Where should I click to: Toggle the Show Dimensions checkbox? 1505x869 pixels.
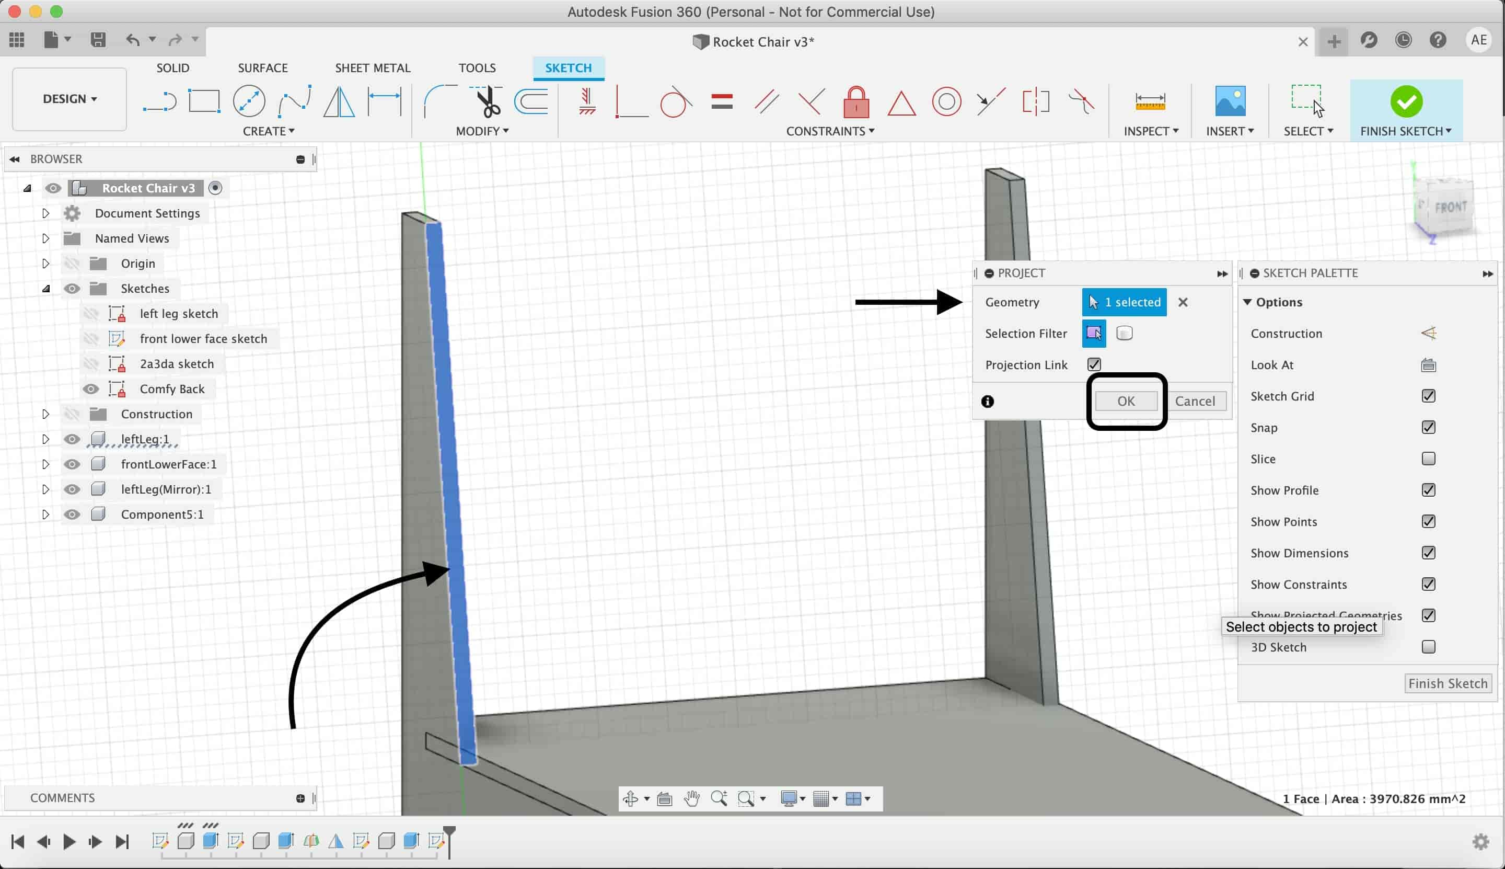1428,553
